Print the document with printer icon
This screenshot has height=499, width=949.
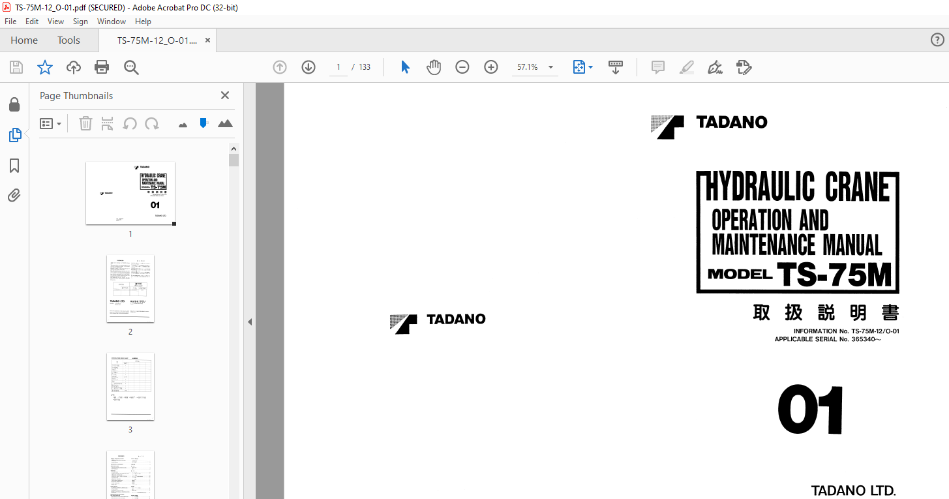click(x=102, y=67)
